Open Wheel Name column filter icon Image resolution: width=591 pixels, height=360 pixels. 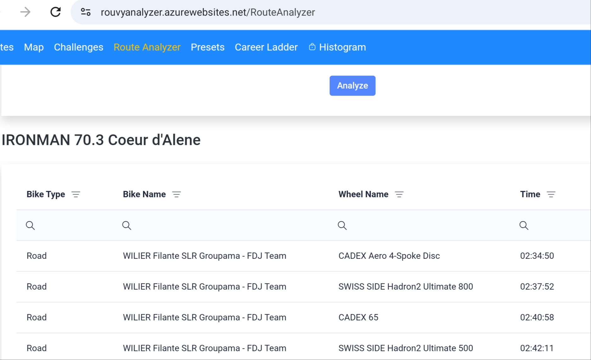pyautogui.click(x=399, y=194)
